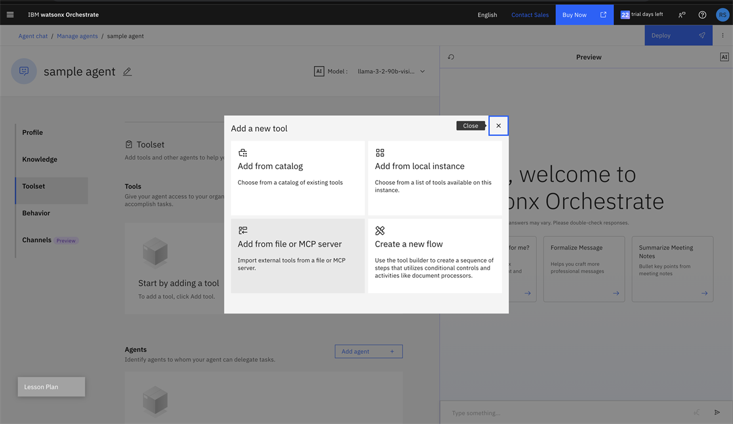This screenshot has height=424, width=733.
Task: Go to Agent chat breadcrumb
Action: pos(33,36)
